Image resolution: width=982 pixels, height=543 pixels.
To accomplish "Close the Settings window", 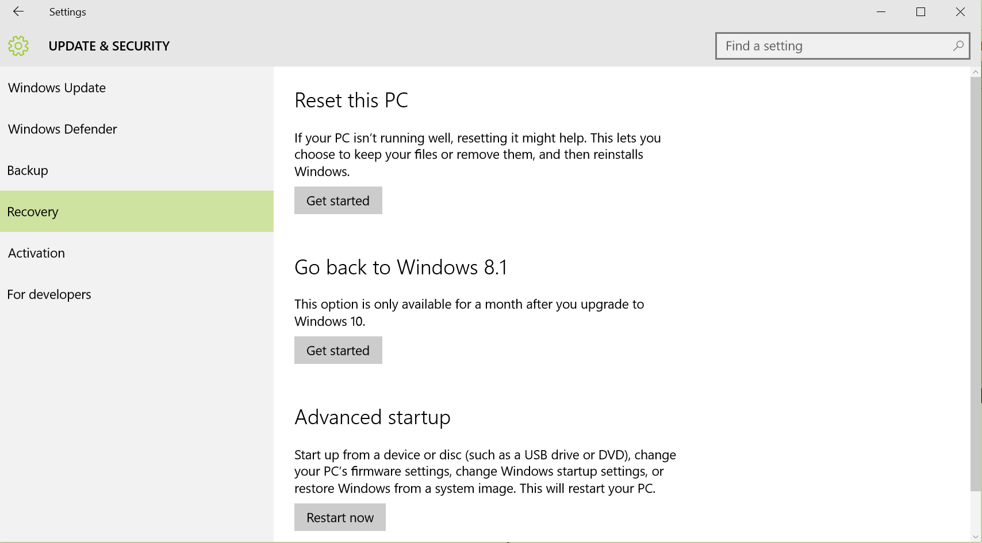I will pyautogui.click(x=960, y=11).
